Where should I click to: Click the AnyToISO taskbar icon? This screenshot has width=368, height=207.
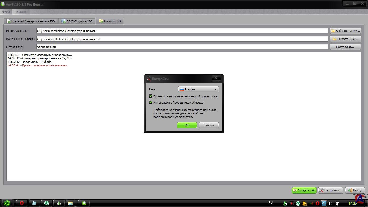84,203
